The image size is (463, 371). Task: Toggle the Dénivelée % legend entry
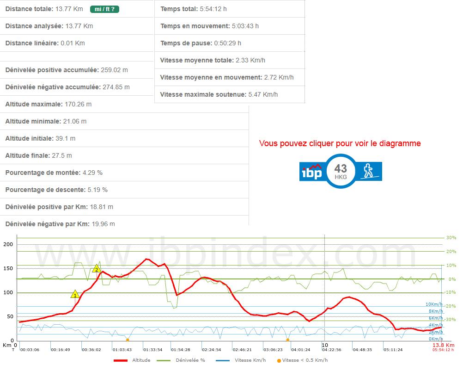[182, 360]
